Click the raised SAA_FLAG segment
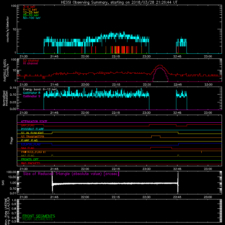Viewport: 225px width, 225px height. 161,147
